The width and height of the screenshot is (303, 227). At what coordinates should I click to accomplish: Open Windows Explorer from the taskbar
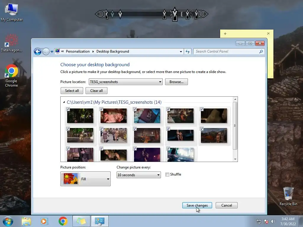click(x=26, y=221)
